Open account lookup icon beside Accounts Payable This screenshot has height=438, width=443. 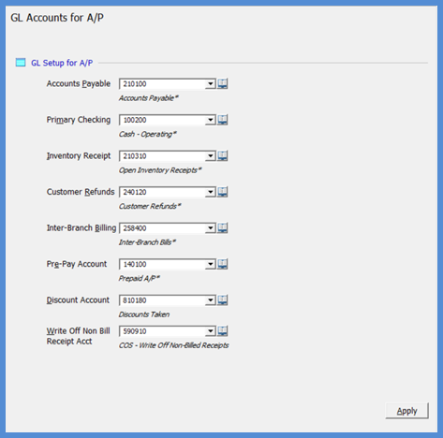[x=223, y=83]
